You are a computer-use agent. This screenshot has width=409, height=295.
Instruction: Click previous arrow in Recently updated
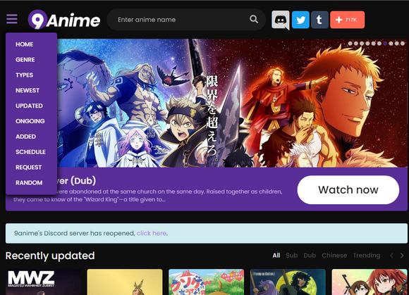391,256
